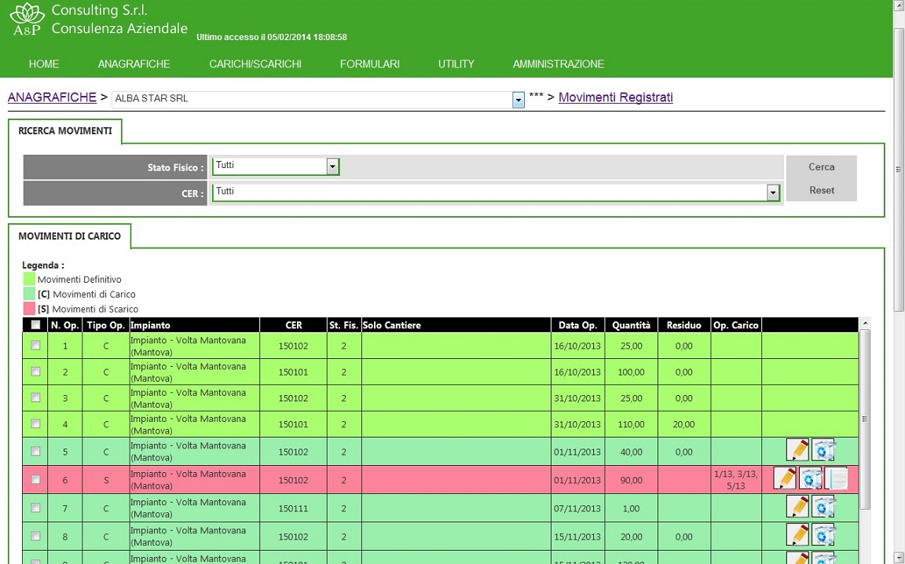Tick the row 3 checkbox
This screenshot has width=905, height=564.
(36, 397)
